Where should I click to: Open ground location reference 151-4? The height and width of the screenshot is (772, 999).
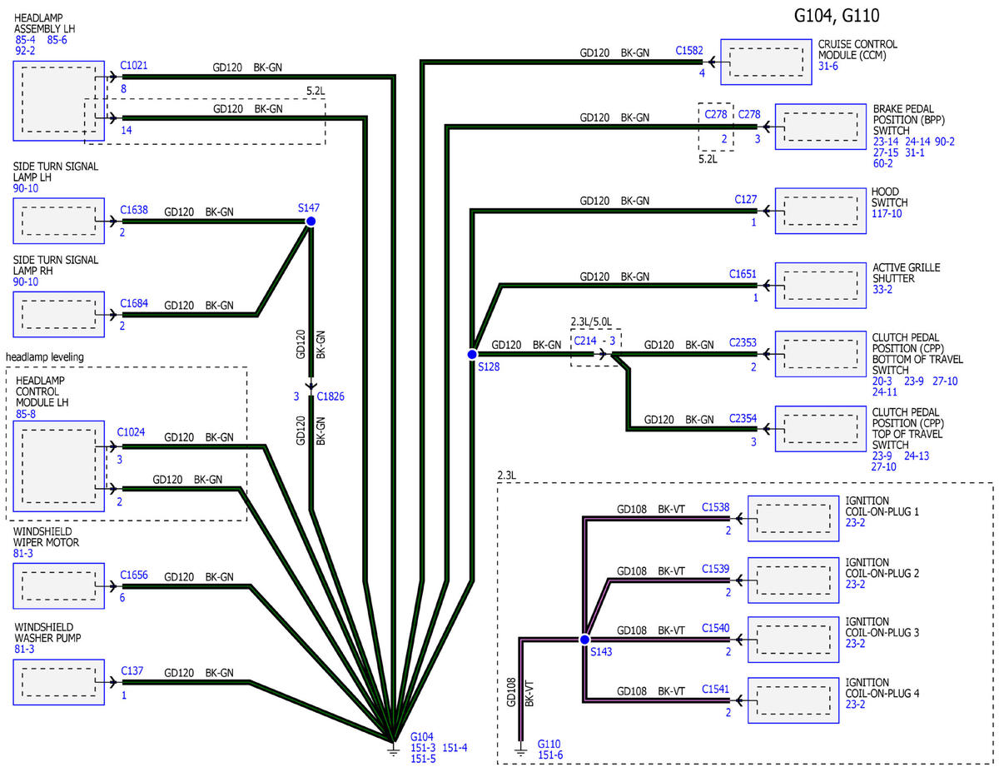(455, 748)
